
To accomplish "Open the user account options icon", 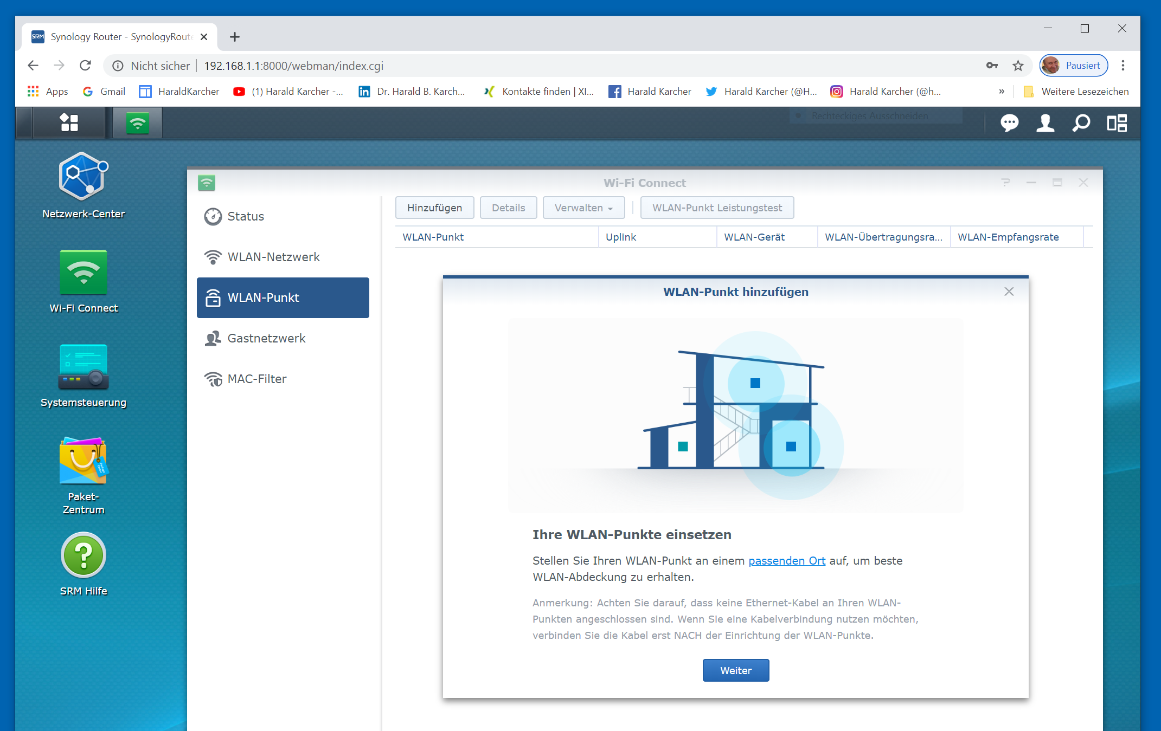I will click(1045, 123).
